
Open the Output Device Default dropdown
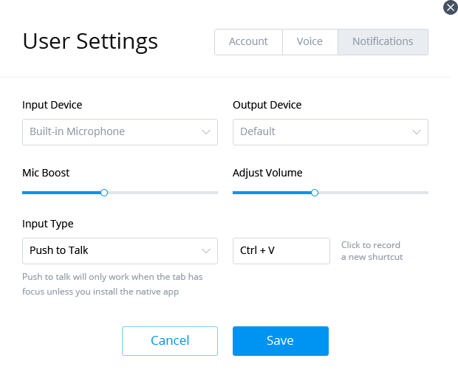pos(321,132)
